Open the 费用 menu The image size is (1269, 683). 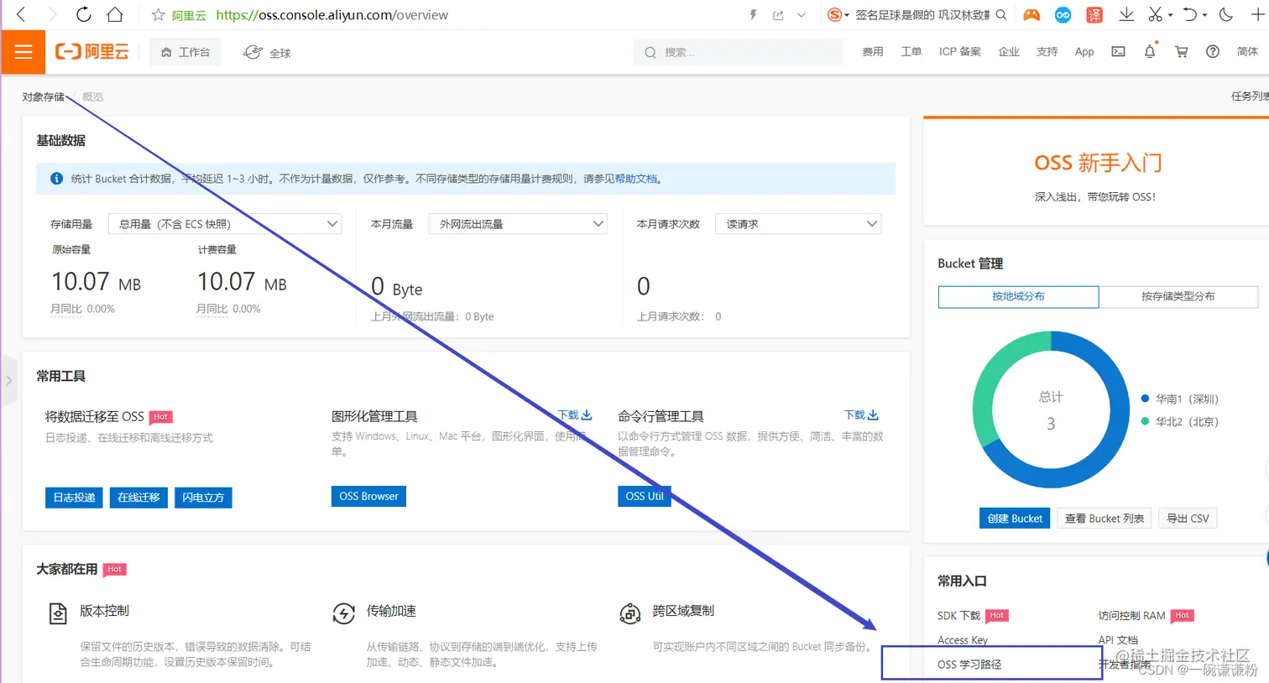tap(873, 52)
